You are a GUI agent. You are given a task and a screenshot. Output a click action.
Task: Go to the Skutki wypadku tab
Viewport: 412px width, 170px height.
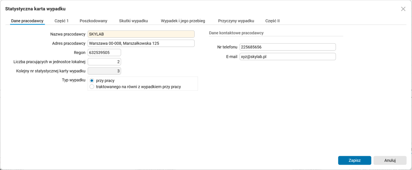coord(133,21)
